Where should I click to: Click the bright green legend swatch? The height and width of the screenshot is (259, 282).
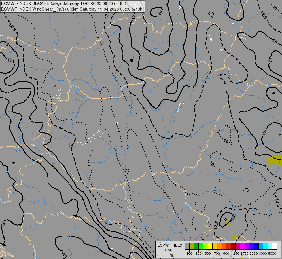tap(201, 246)
